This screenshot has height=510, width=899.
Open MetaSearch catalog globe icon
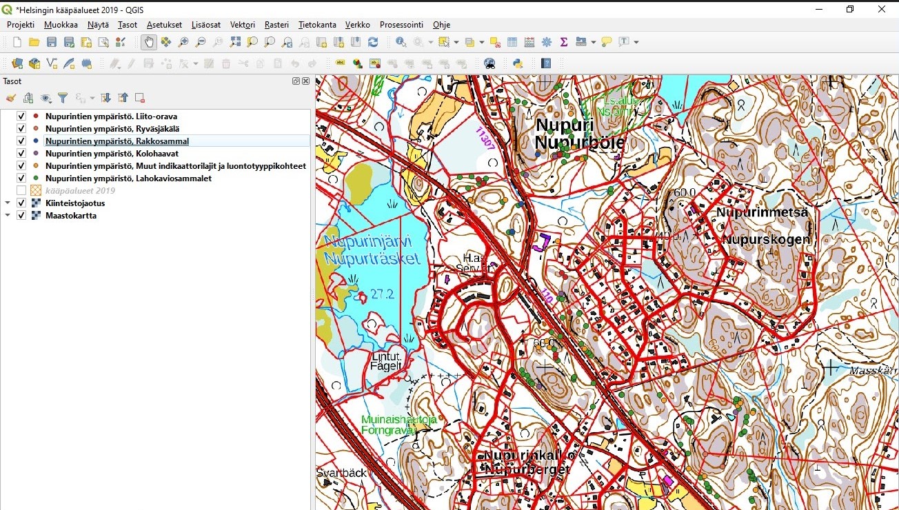coord(490,63)
